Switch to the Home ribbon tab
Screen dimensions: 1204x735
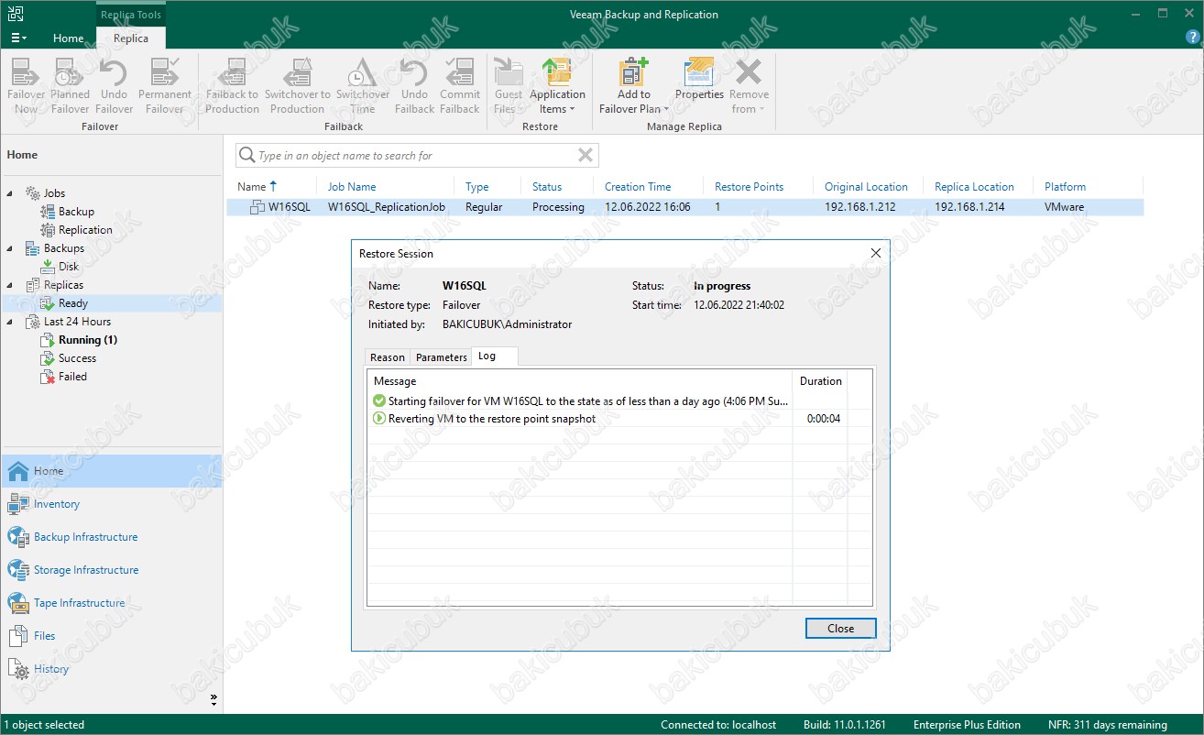[68, 38]
